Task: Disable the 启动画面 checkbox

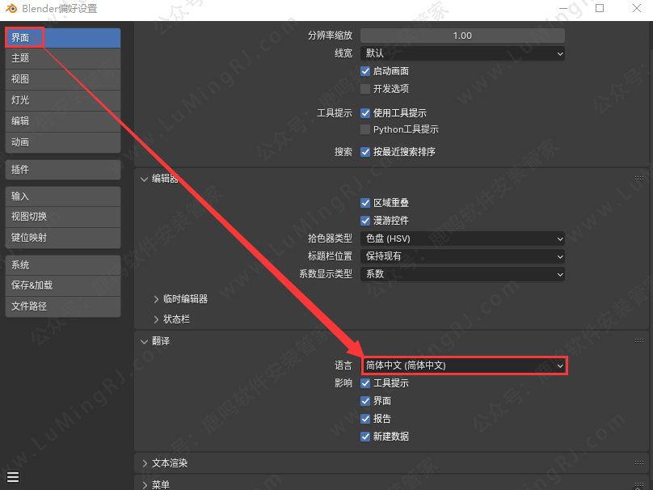Action: coord(365,71)
